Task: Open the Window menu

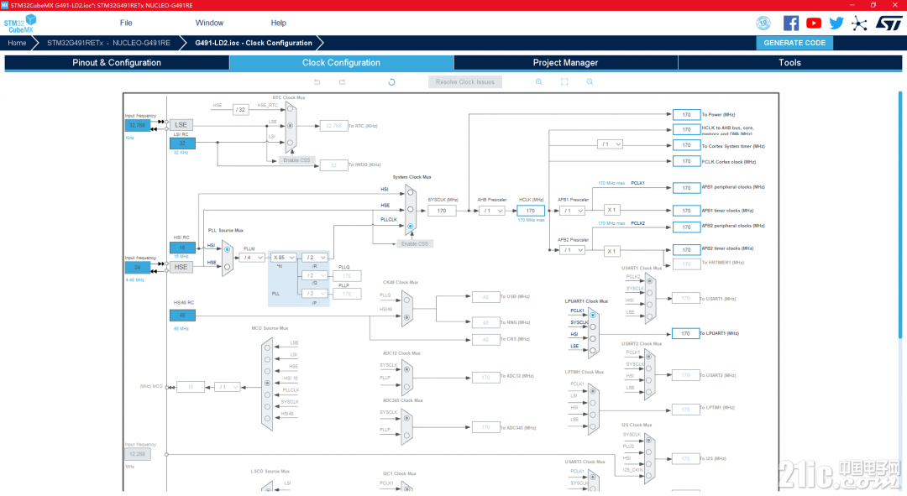Action: 209,23
